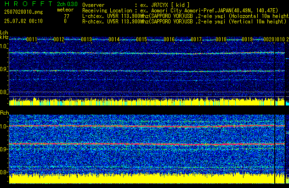289x188 pixels.
Task: Click the Lch channel label
Action: point(4,33)
